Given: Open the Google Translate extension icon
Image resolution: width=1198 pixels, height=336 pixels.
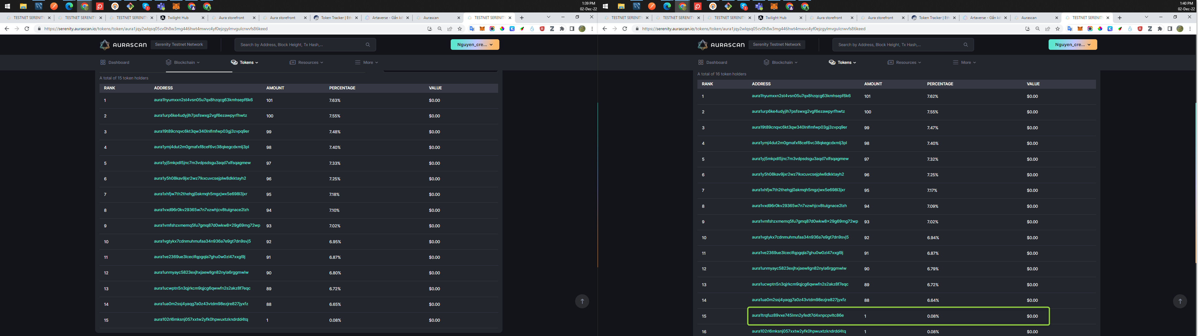Looking at the screenshot, I should pyautogui.click(x=473, y=29).
